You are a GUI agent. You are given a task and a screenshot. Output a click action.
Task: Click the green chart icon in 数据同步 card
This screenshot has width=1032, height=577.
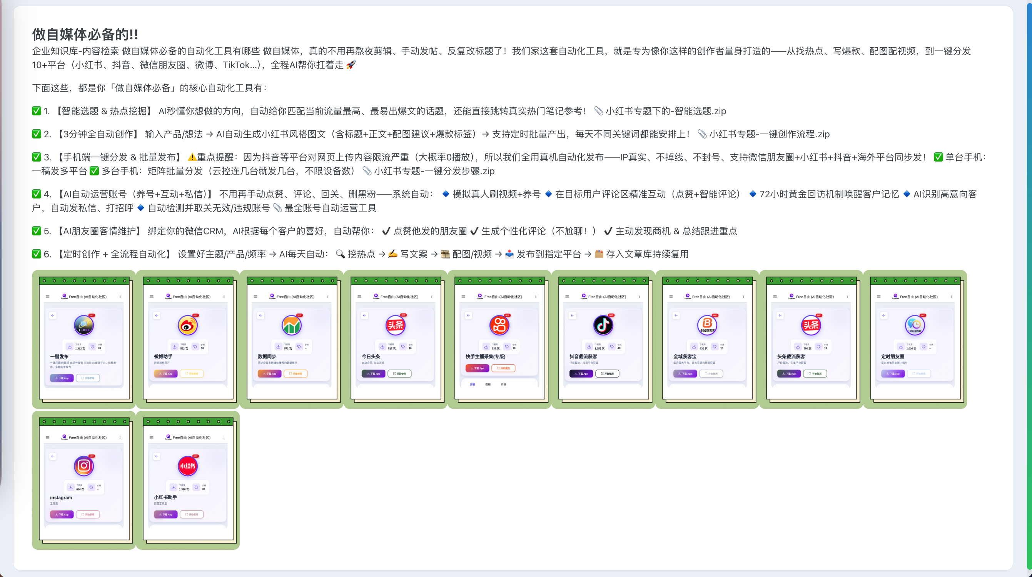click(291, 325)
